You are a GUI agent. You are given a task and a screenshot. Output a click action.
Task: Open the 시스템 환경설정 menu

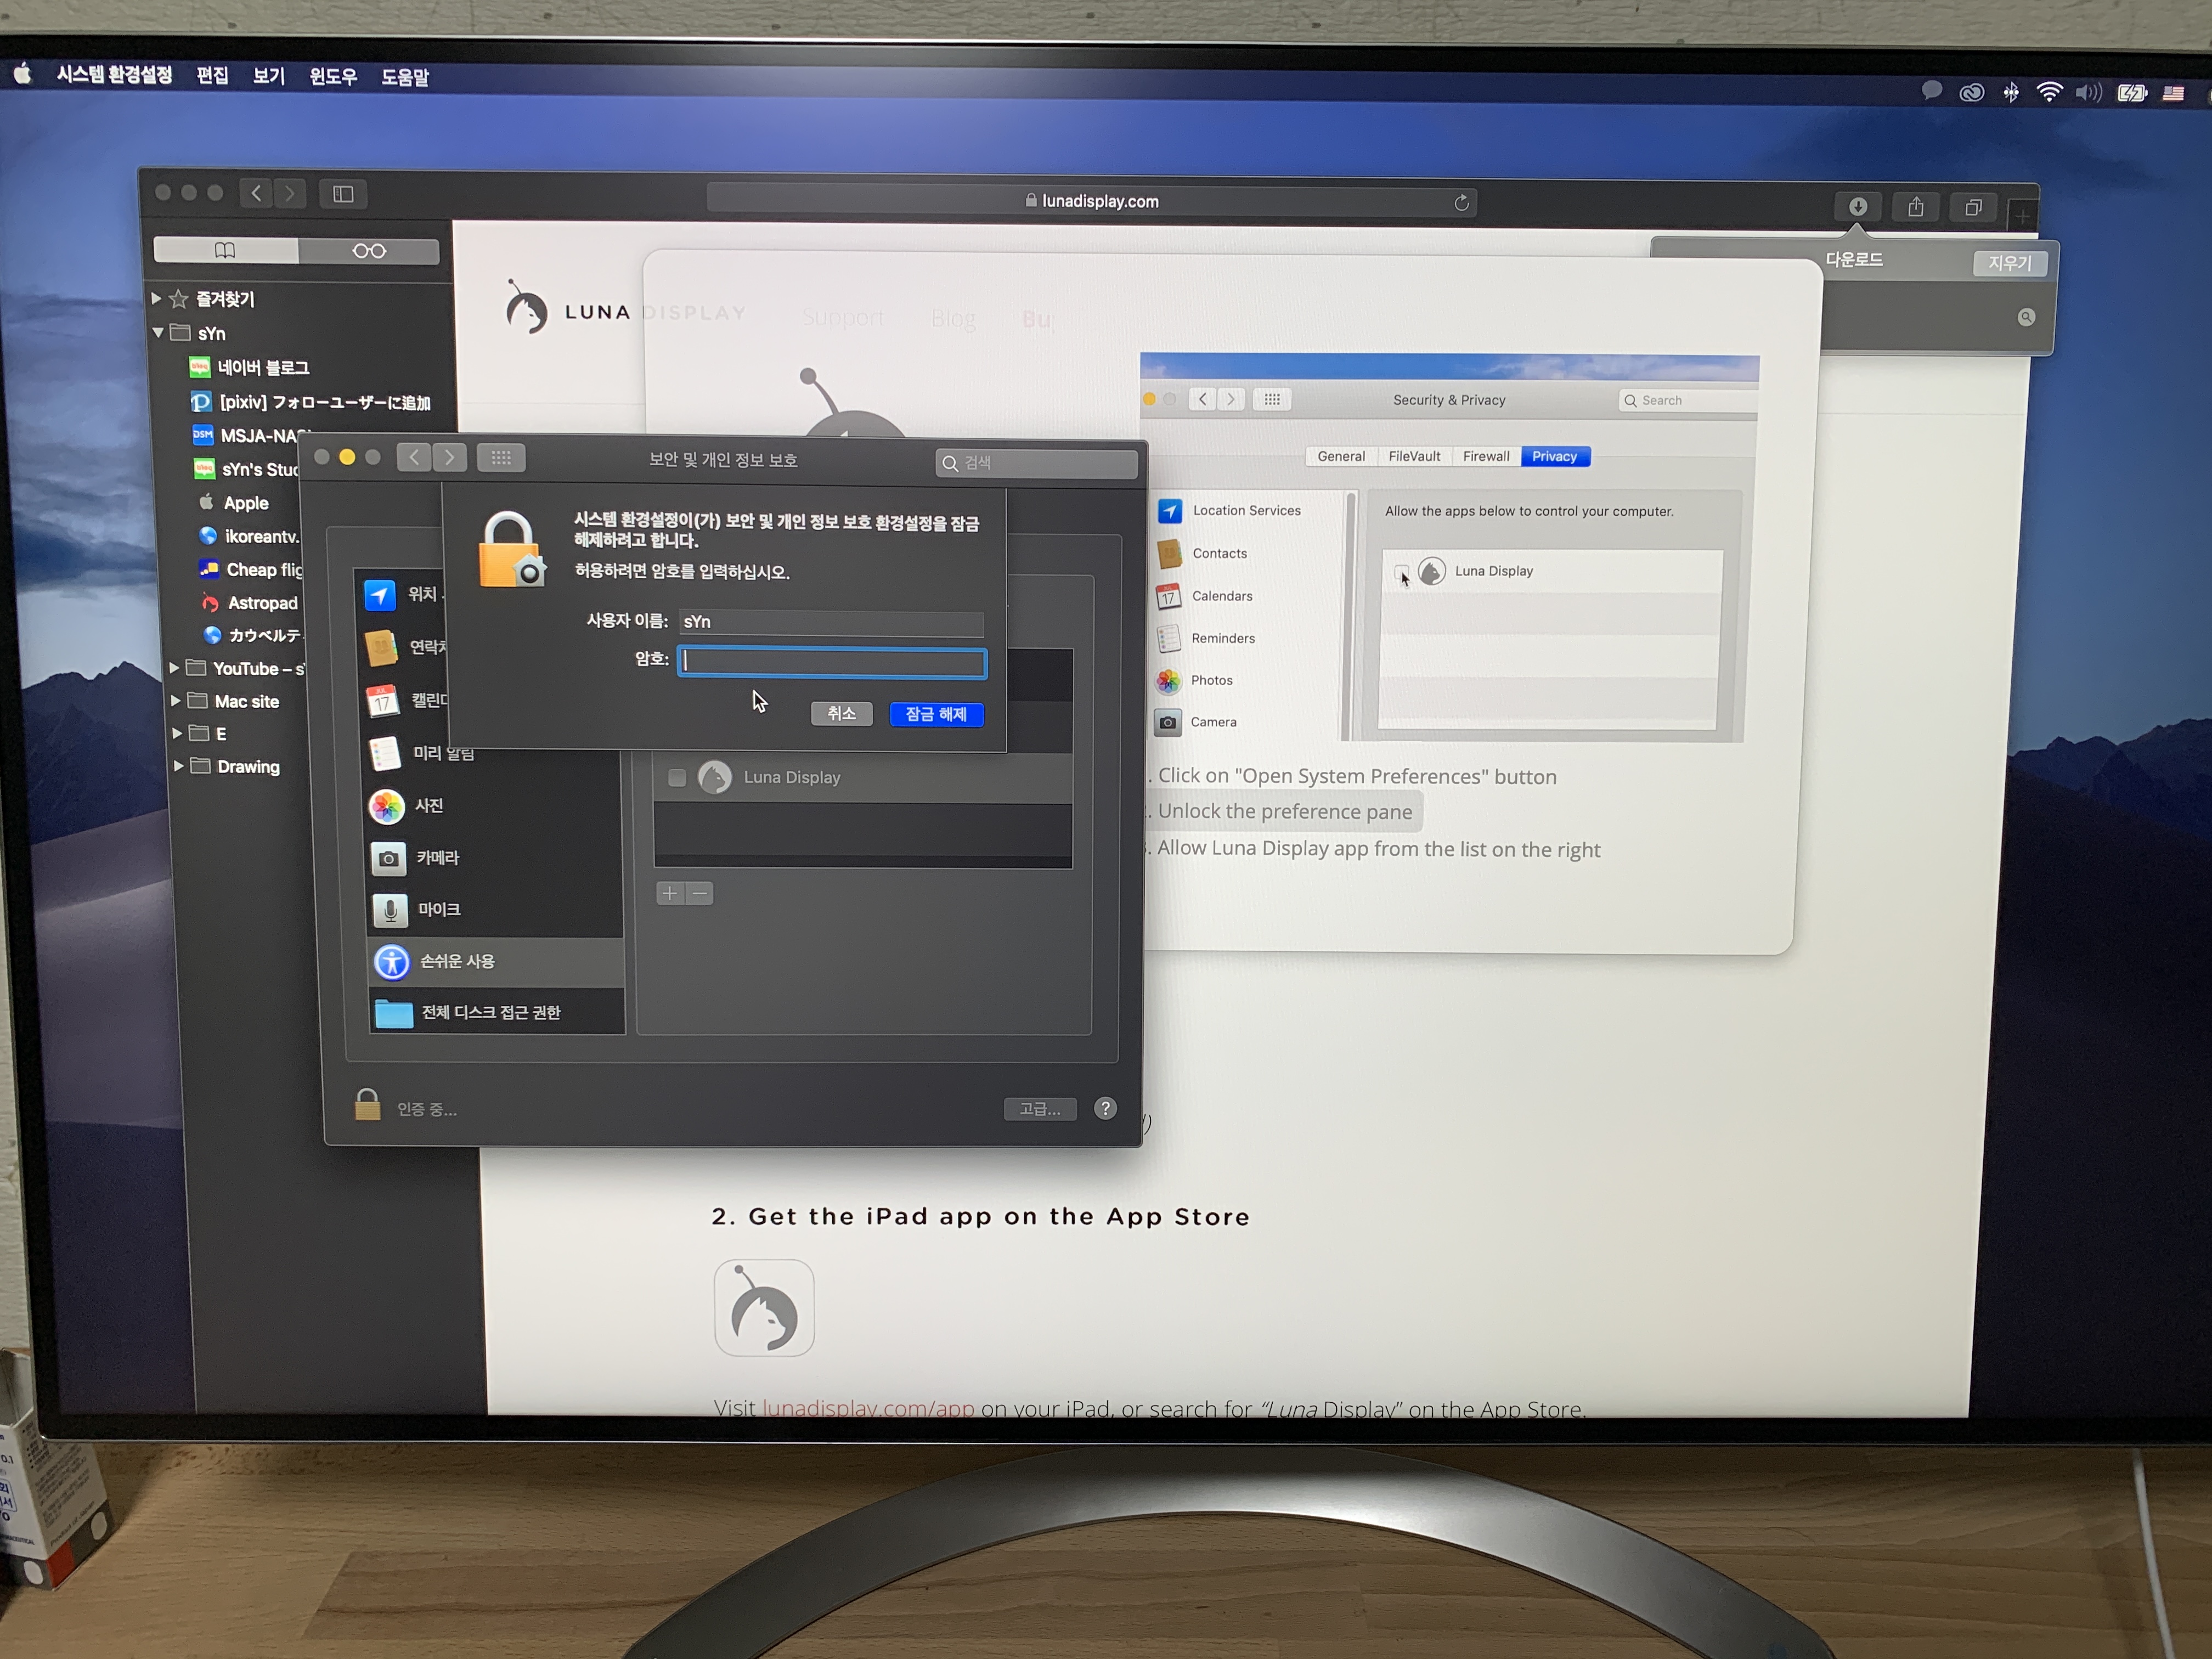114,75
